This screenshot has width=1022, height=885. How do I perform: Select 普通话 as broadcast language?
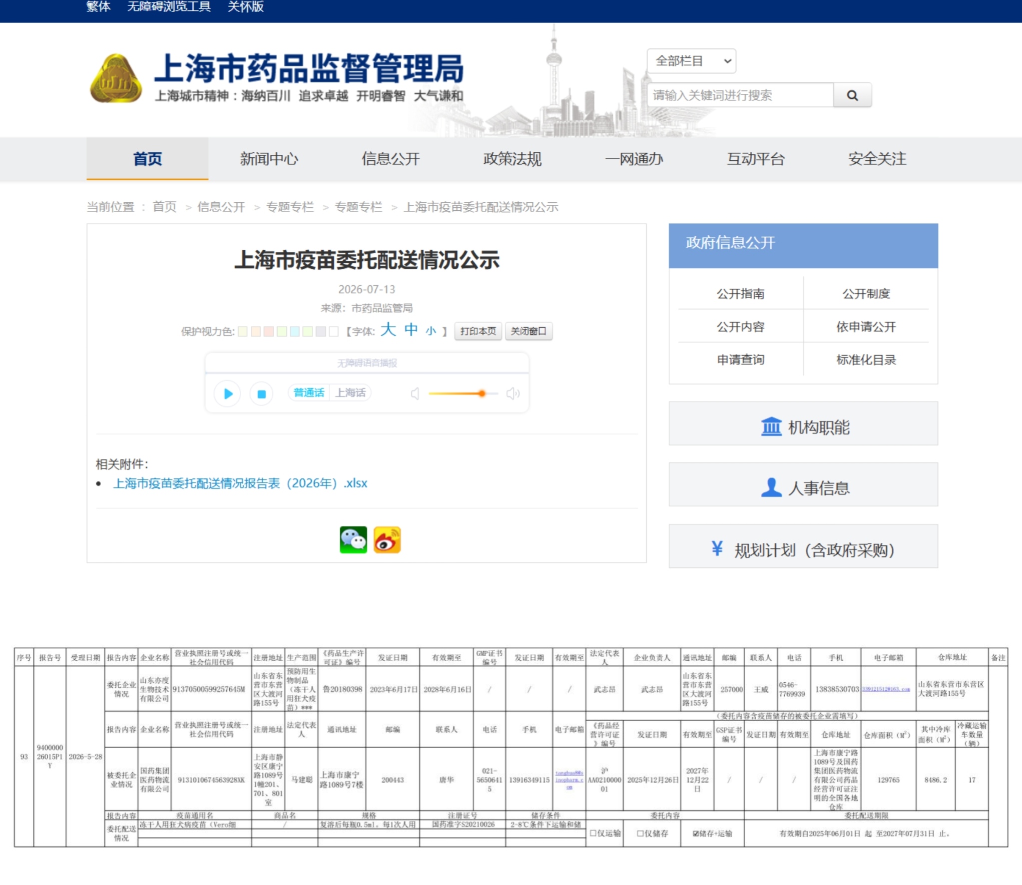[309, 393]
